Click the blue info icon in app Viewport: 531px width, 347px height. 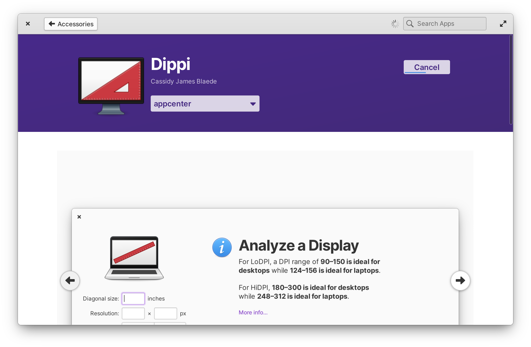tap(222, 247)
